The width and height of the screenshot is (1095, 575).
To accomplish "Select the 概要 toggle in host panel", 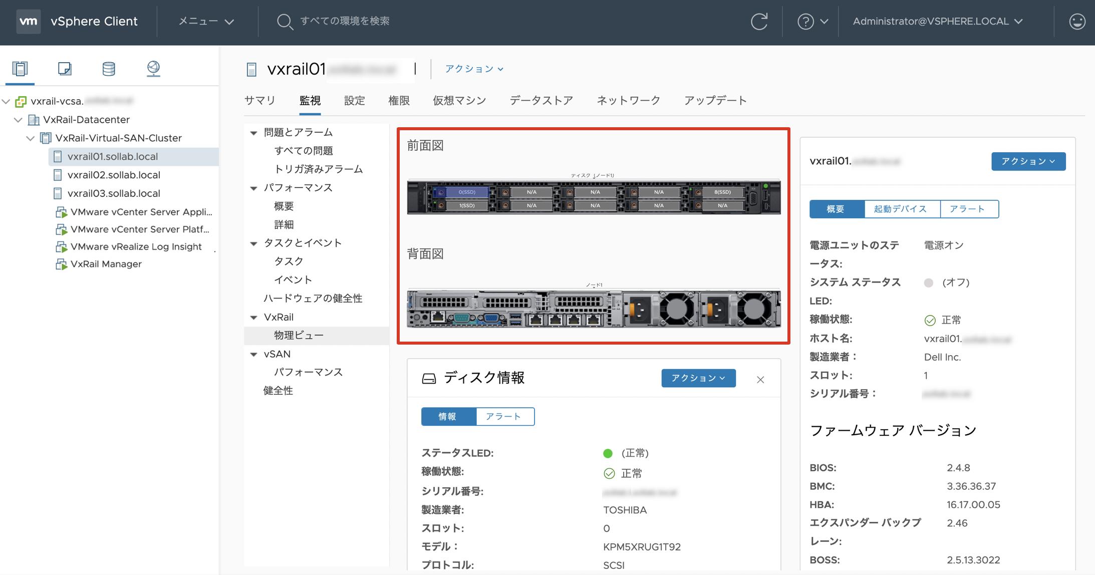I will pos(837,209).
